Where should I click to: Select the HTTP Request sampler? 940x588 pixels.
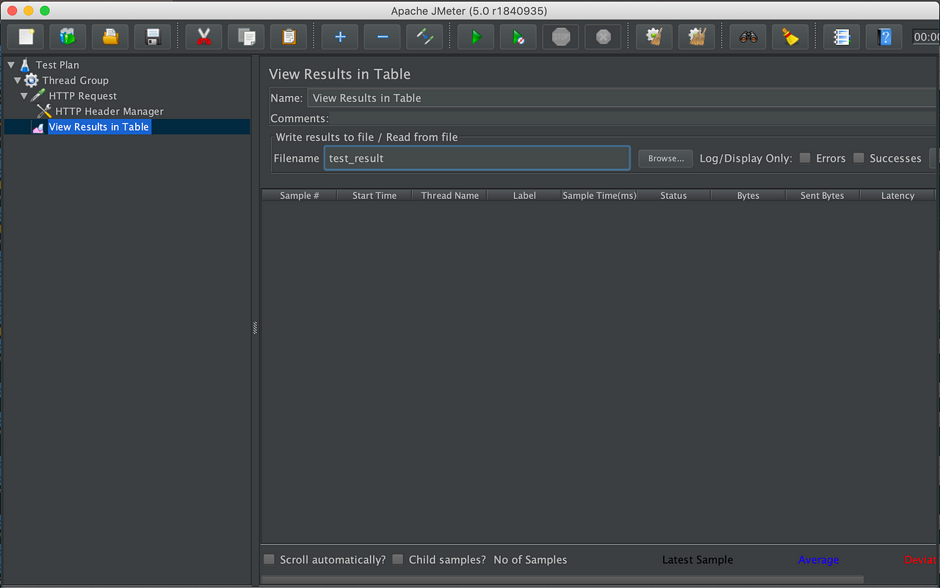tap(83, 95)
